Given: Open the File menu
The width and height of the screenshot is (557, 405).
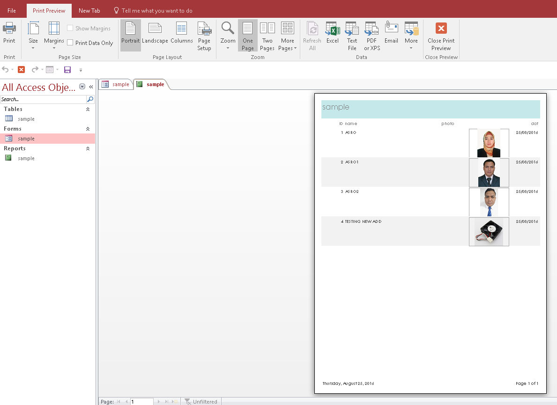Looking at the screenshot, I should click(11, 9).
